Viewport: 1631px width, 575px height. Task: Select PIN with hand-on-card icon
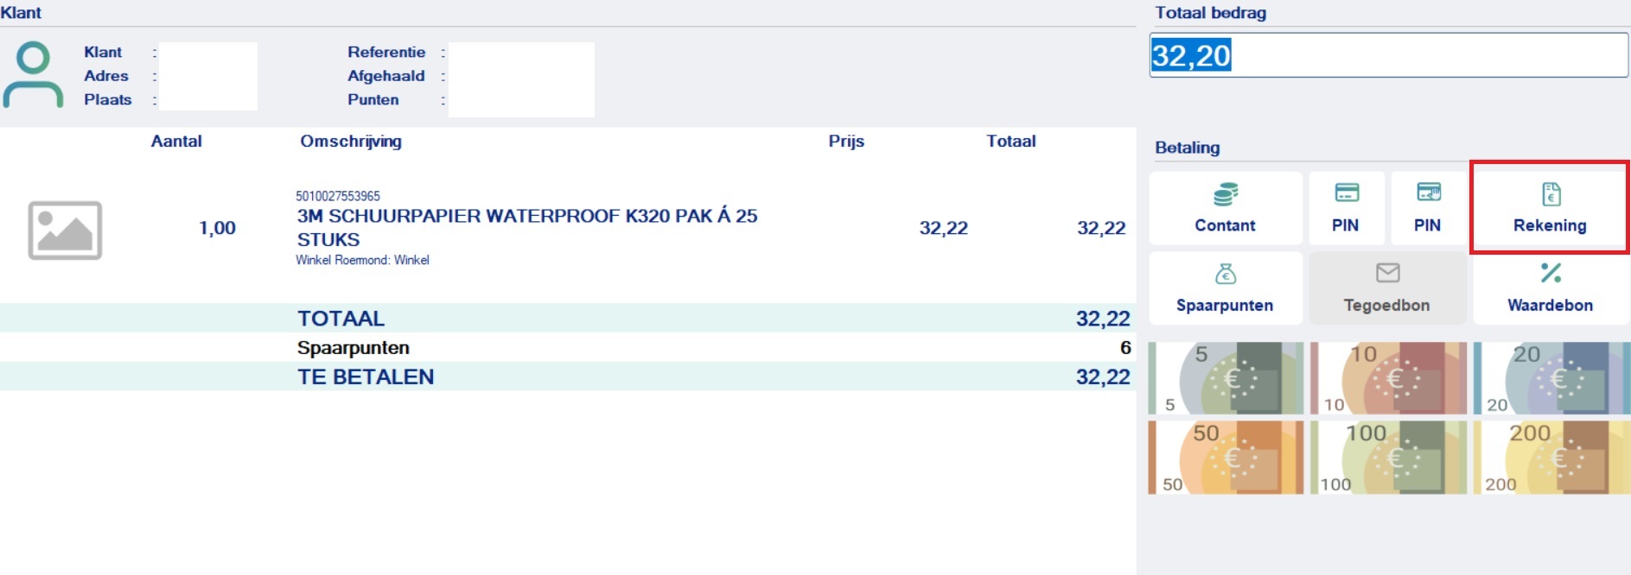click(1428, 193)
